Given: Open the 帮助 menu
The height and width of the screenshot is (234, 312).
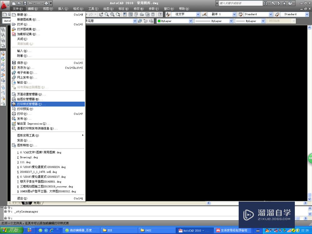Looking at the screenshot, I should (x=184, y=9).
